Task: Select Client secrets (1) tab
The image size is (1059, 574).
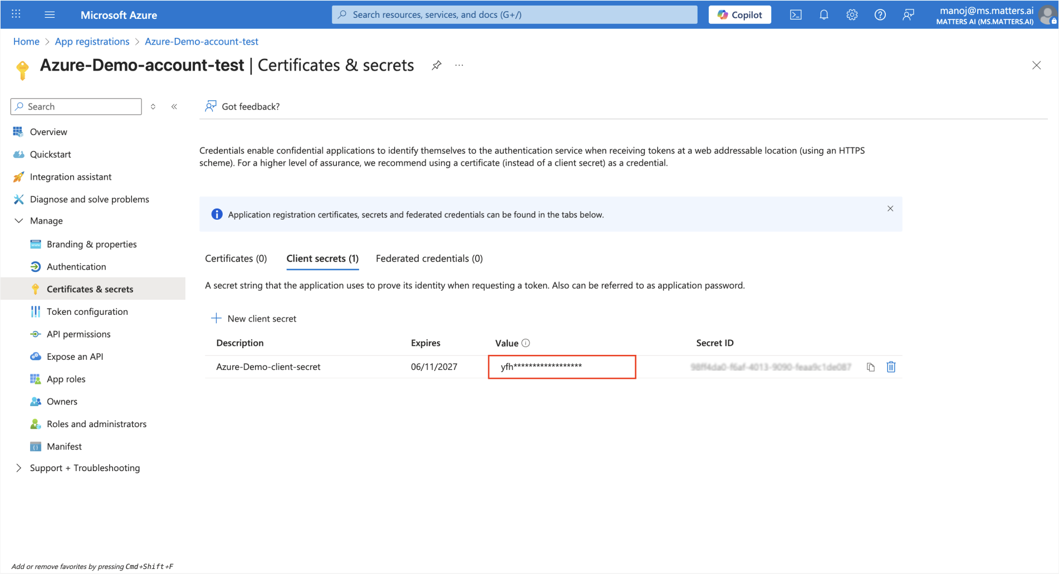Action: (x=322, y=259)
